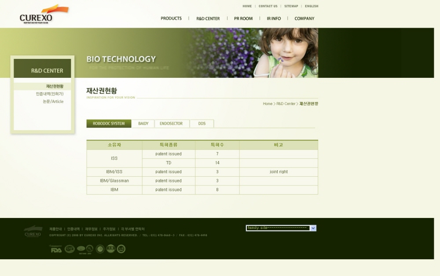440x276 pixels.
Task: Click the CONTACT US link at top
Action: point(268,6)
